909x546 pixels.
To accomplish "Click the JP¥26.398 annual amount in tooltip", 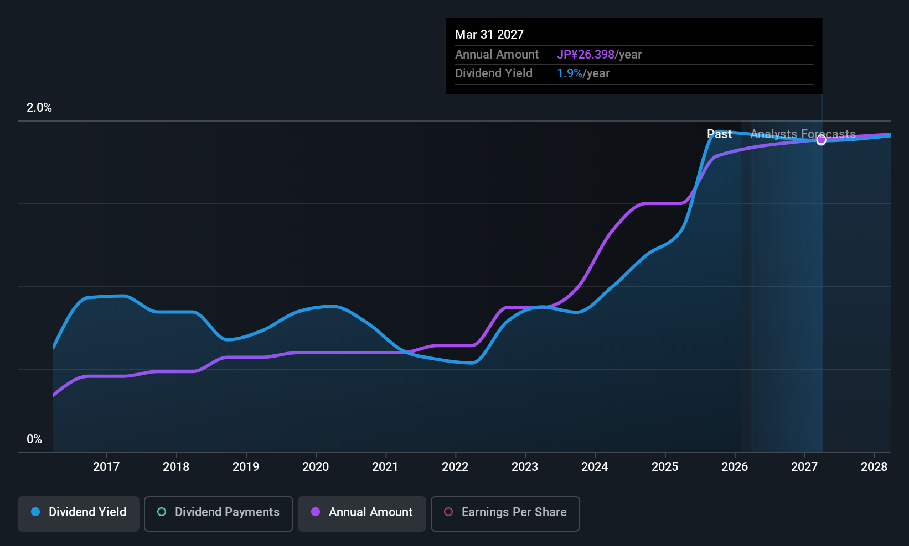I will (586, 55).
